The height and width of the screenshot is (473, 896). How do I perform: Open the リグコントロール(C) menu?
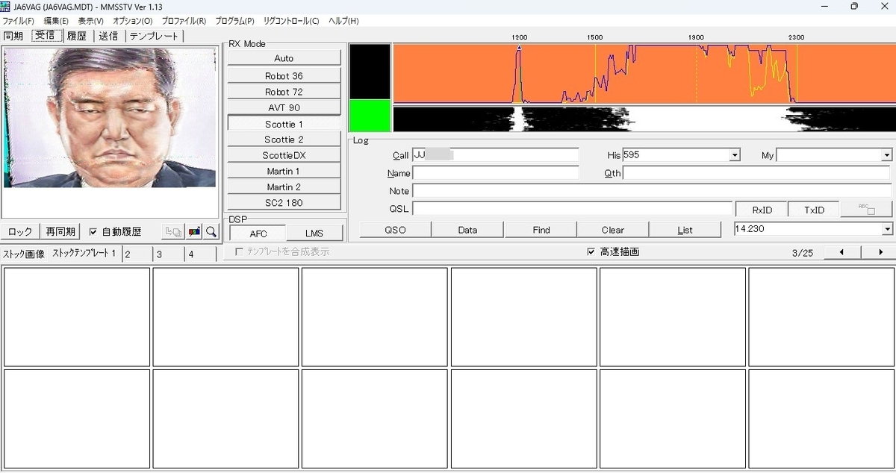(x=291, y=21)
